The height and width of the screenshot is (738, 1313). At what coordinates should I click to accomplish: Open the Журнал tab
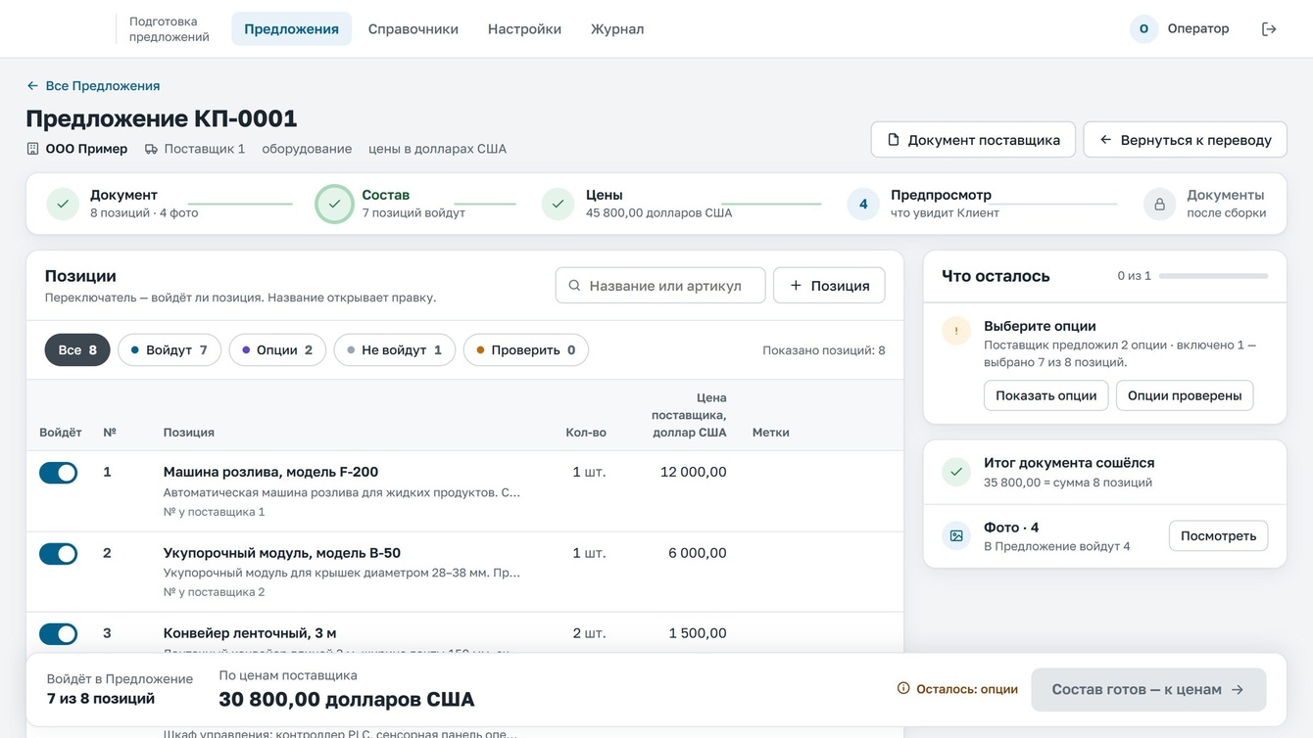[617, 29]
